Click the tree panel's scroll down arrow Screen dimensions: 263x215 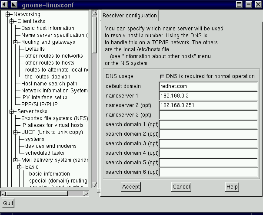click(94, 185)
